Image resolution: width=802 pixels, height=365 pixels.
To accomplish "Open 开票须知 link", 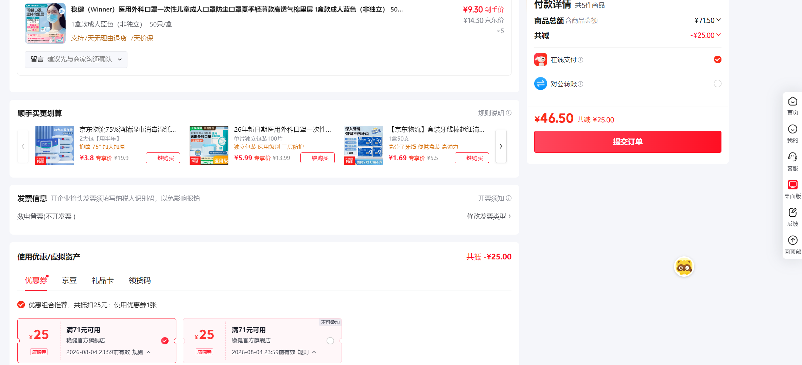I will pyautogui.click(x=491, y=198).
